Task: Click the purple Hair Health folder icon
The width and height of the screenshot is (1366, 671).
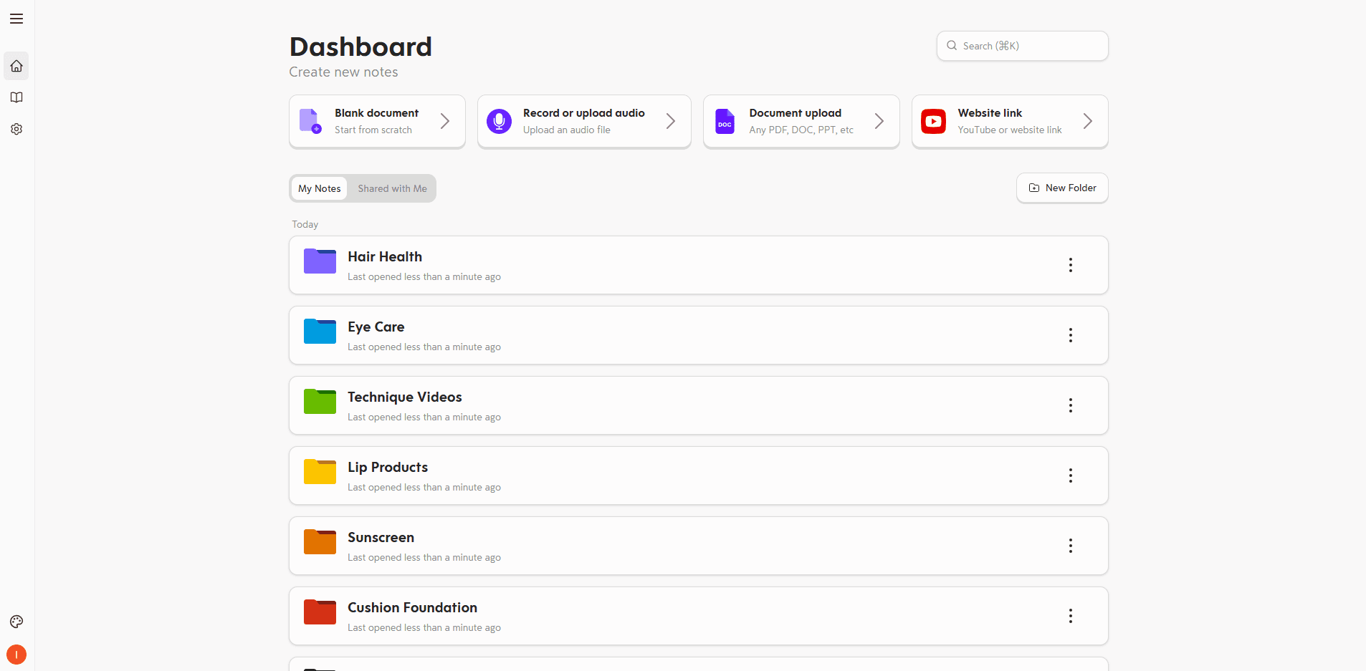Action: coord(320,261)
